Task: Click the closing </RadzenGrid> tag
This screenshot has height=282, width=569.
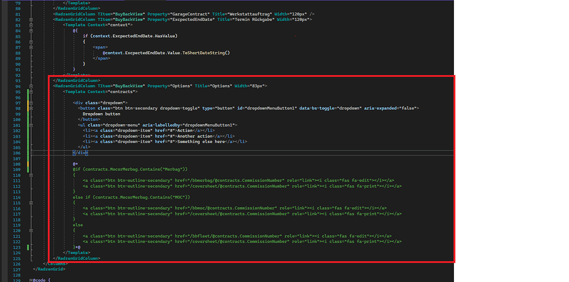Action: pyautogui.click(x=48, y=269)
